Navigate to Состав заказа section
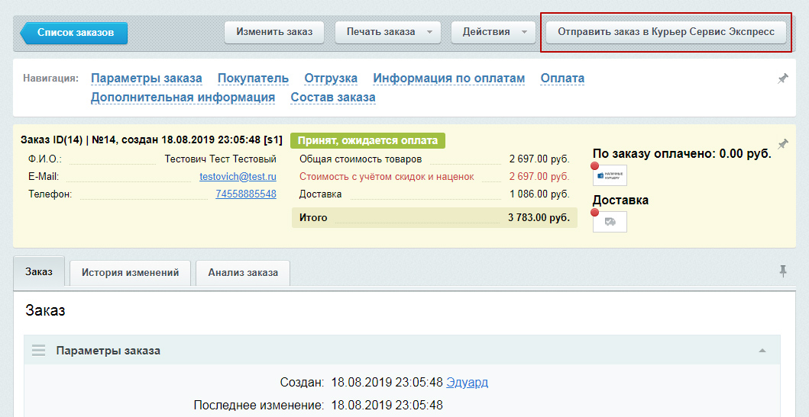Viewport: 809px width, 417px height. 333,98
